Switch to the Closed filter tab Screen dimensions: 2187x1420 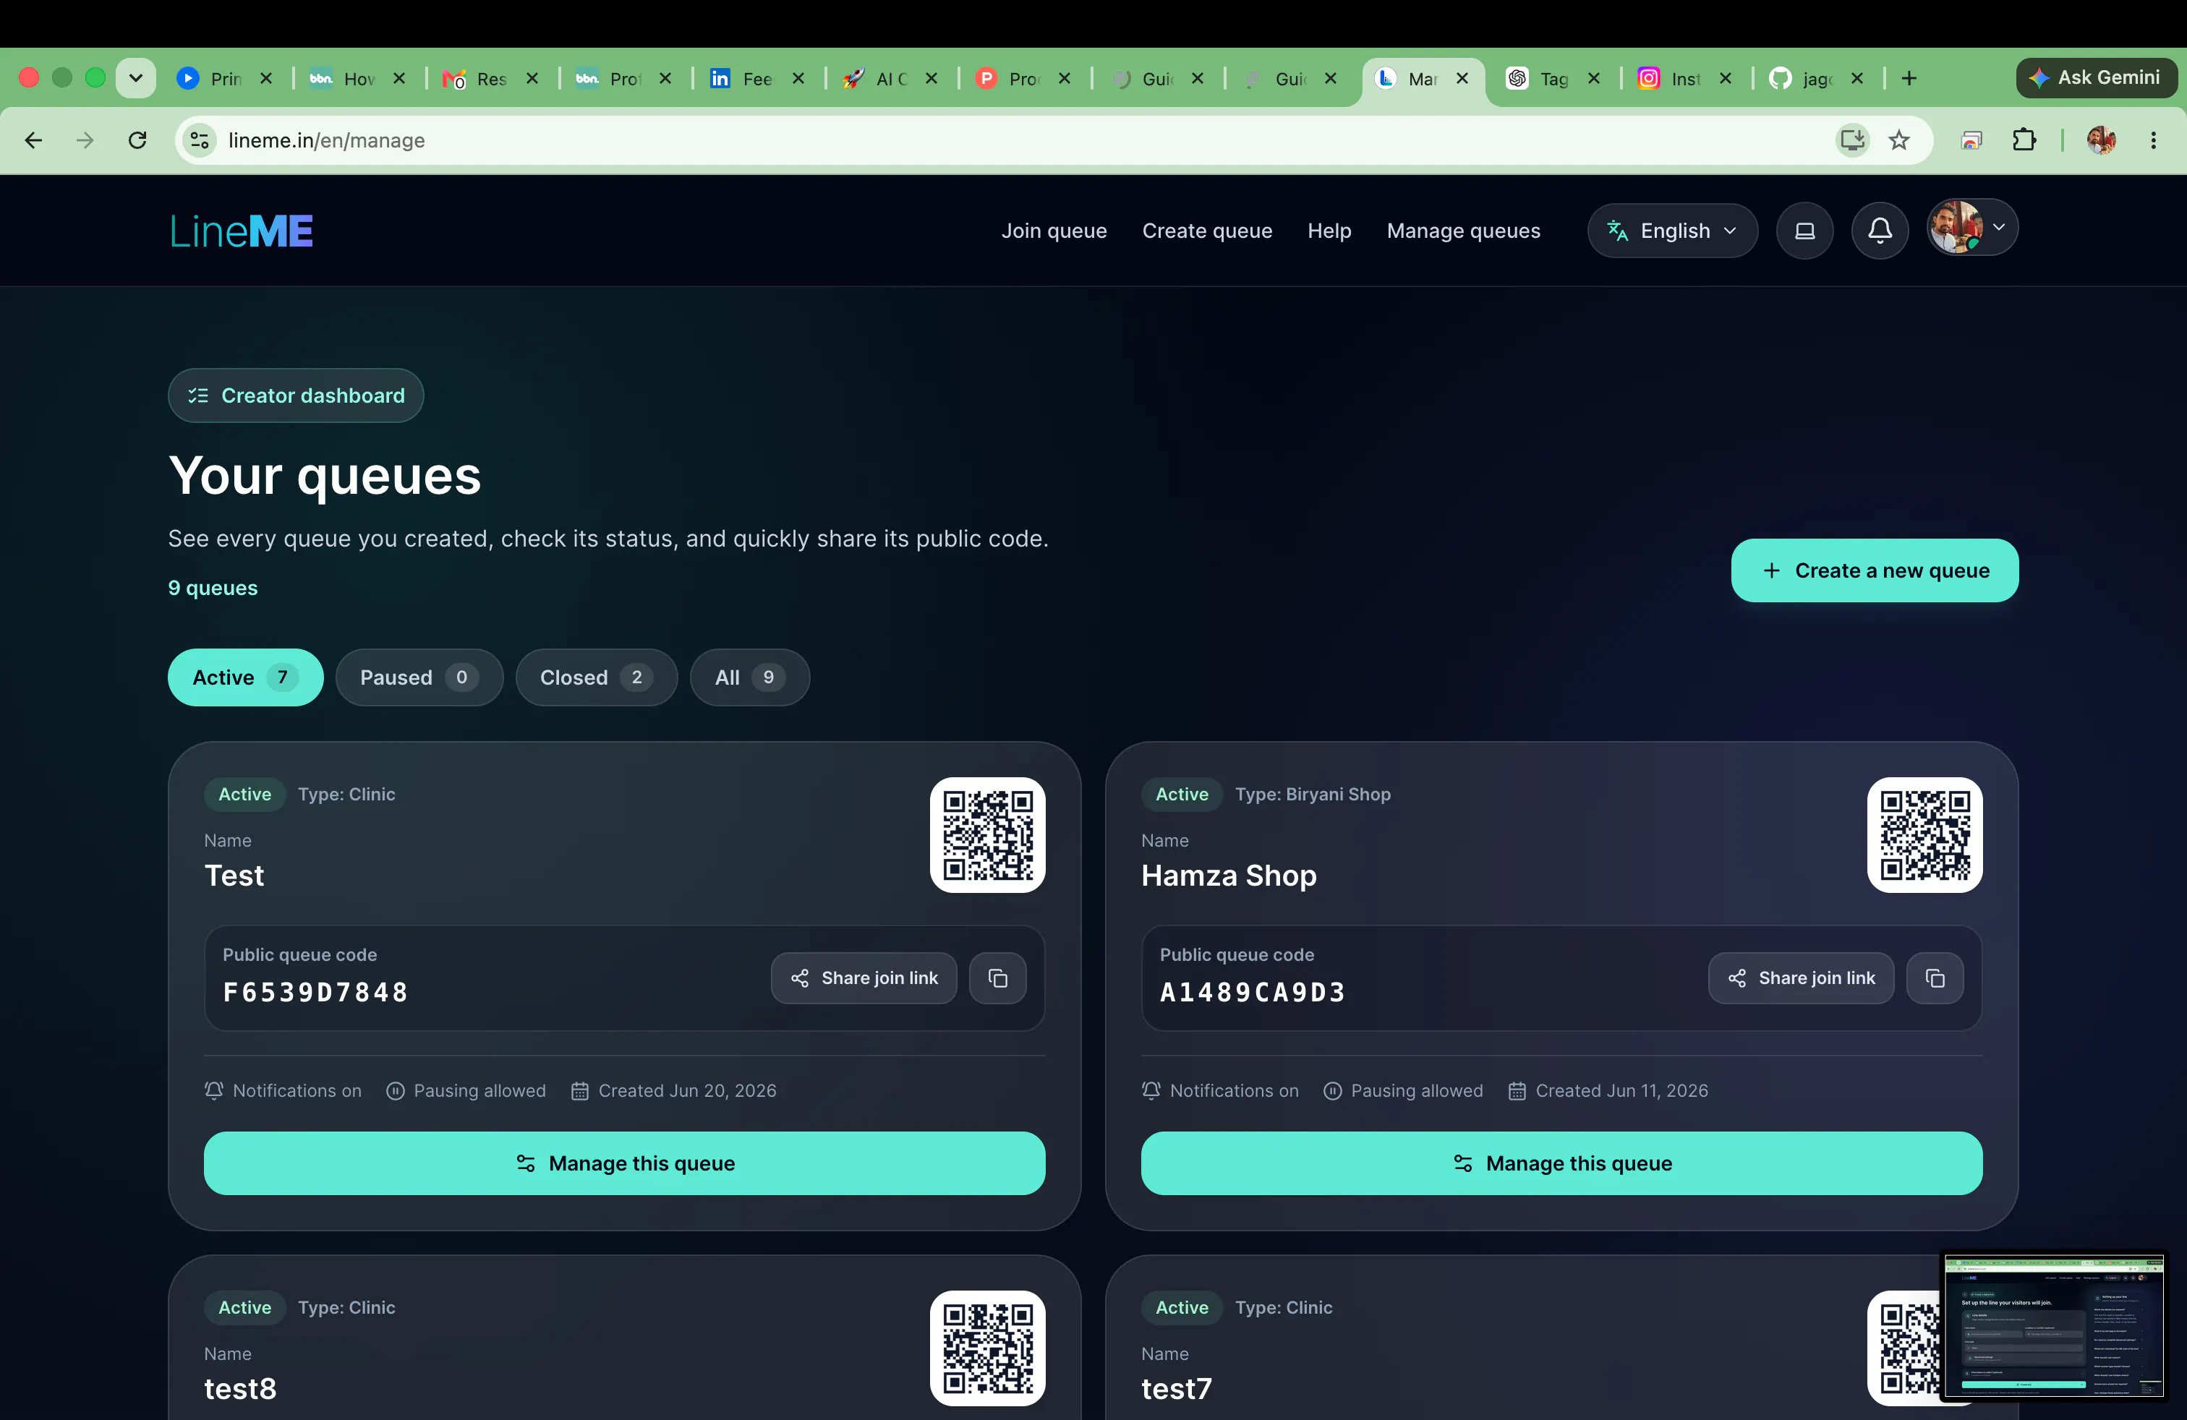pyautogui.click(x=597, y=677)
